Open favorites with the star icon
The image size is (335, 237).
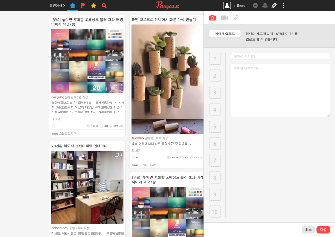click(x=93, y=6)
